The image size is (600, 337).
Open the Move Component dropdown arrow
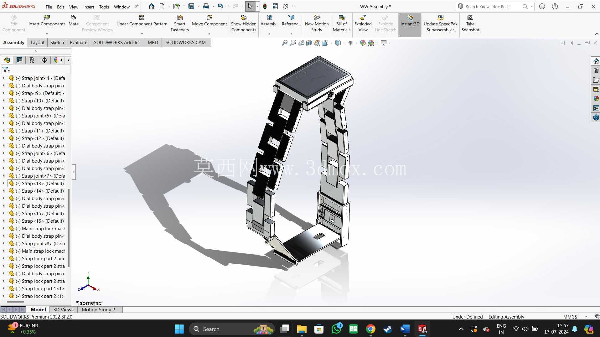tap(209, 34)
